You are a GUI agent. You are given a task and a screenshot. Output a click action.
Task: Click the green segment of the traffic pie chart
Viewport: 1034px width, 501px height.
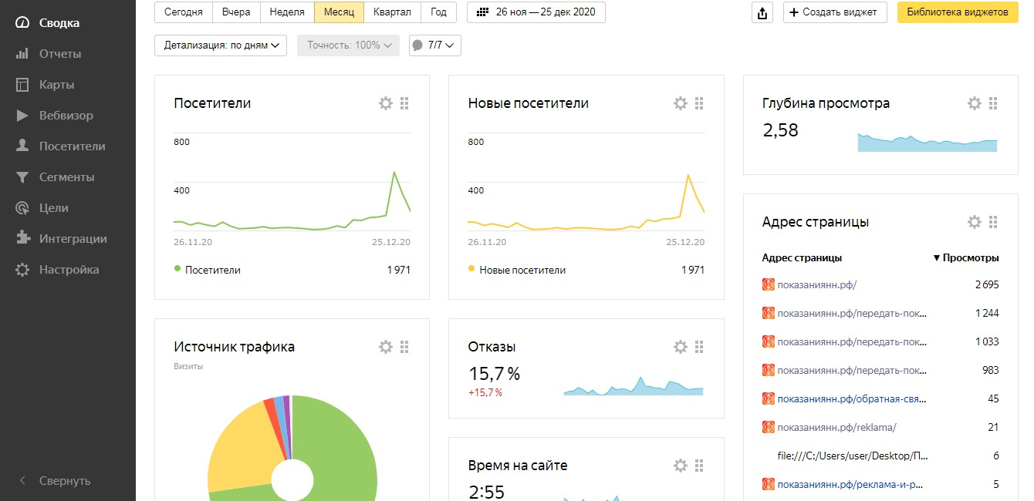click(x=340, y=447)
